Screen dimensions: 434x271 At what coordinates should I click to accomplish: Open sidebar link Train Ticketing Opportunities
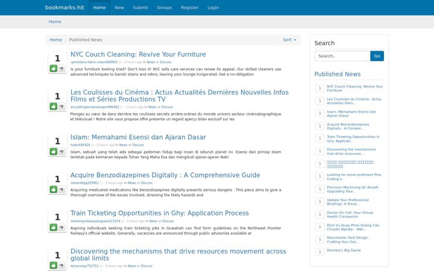353,139
